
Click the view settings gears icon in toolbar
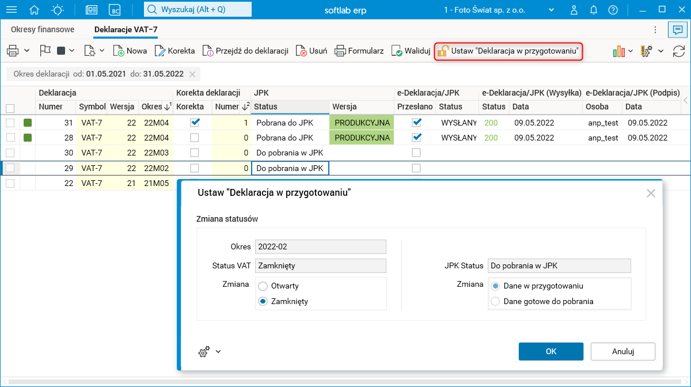(646, 51)
